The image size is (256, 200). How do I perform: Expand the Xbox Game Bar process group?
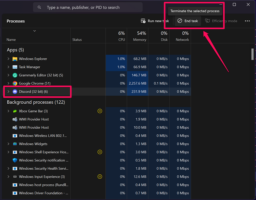click(9, 111)
